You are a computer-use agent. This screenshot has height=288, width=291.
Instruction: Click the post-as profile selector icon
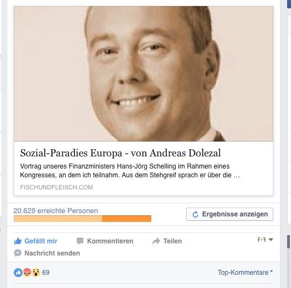(x=262, y=240)
